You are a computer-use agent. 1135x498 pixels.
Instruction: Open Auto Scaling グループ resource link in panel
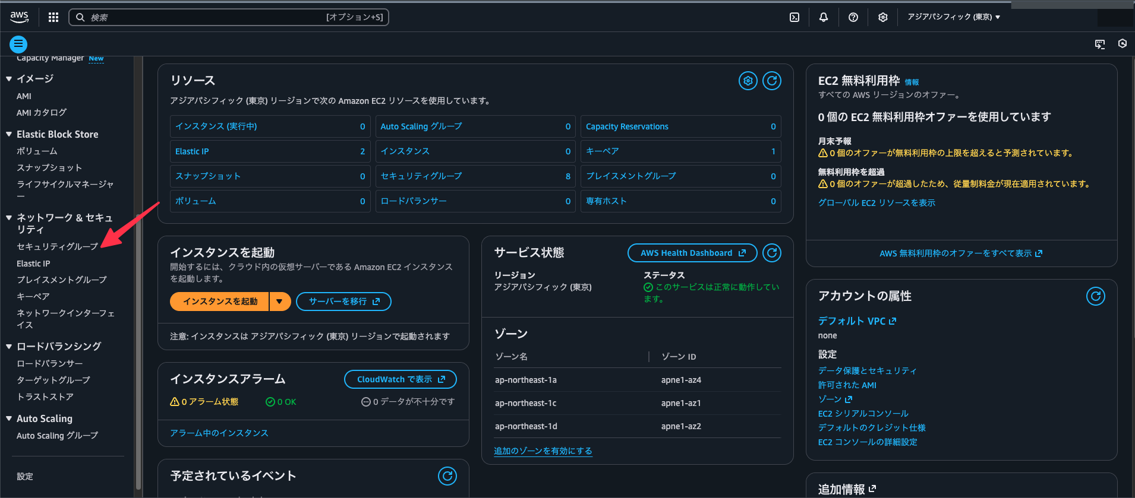(x=421, y=126)
